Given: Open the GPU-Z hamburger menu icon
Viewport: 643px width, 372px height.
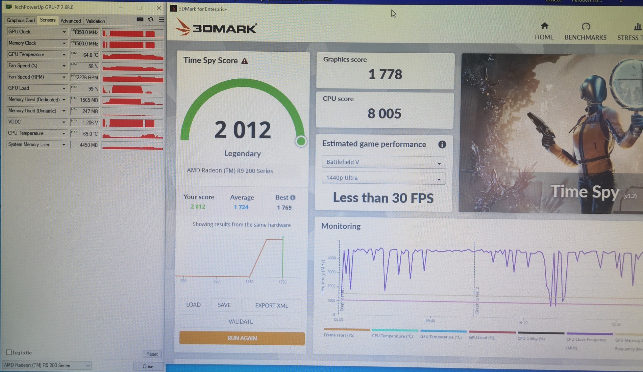Looking at the screenshot, I should pyautogui.click(x=162, y=20).
